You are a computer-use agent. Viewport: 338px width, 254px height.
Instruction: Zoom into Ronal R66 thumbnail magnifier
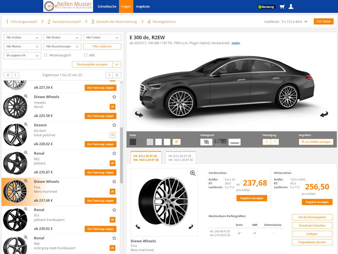26,237
